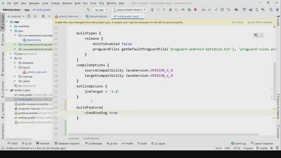Click the Search Everywhere magnifier icon
Screen dimensions: 281x158
click(271, 10)
